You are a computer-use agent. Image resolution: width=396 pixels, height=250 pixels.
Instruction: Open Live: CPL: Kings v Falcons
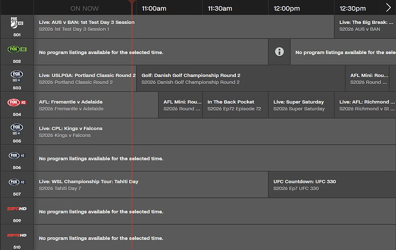pyautogui.click(x=215, y=132)
